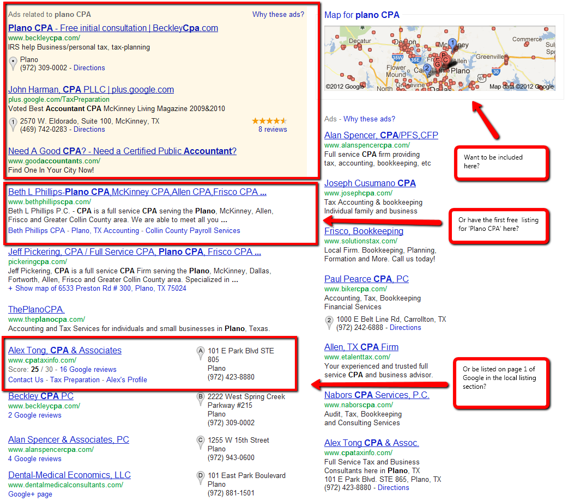Viewport: 568px width, 502px height.
Task: Open John Harman, CPA PLLC ad
Action: click(x=91, y=89)
